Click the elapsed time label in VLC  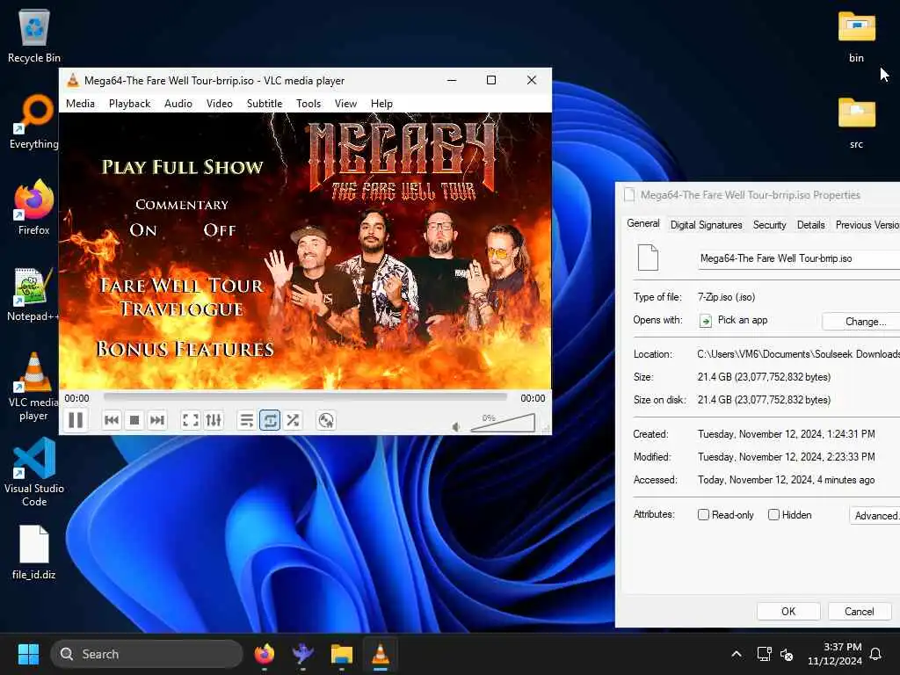(77, 398)
